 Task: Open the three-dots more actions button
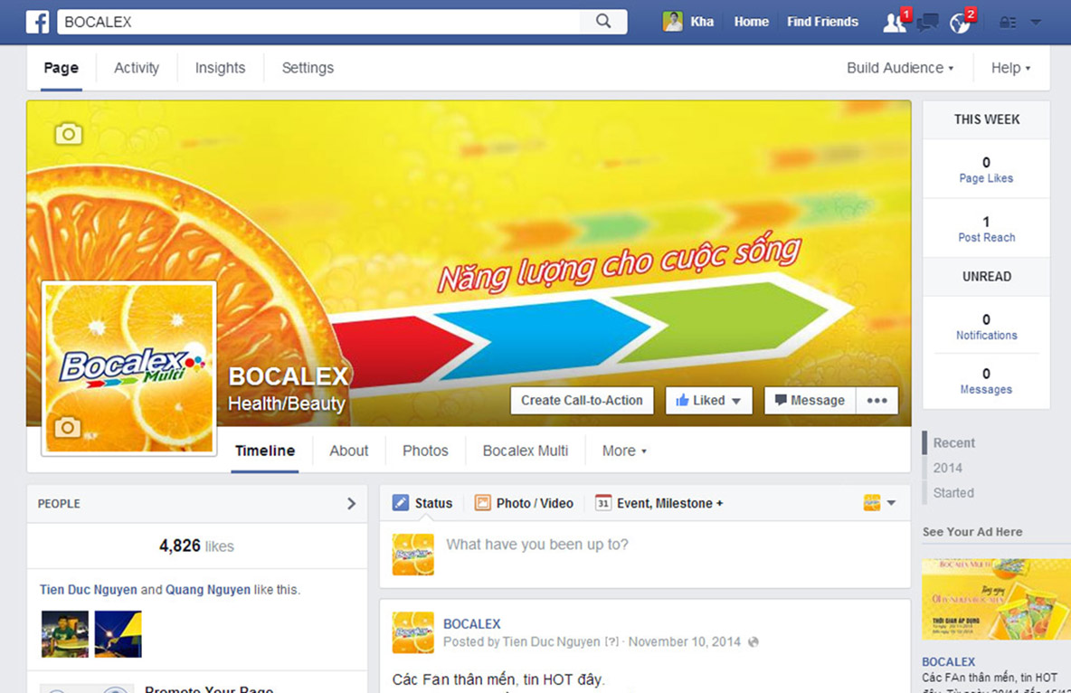[877, 401]
